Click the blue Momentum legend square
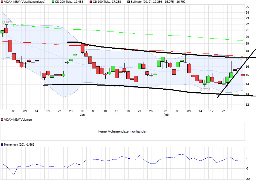The image size is (256, 182). (x=2, y=145)
